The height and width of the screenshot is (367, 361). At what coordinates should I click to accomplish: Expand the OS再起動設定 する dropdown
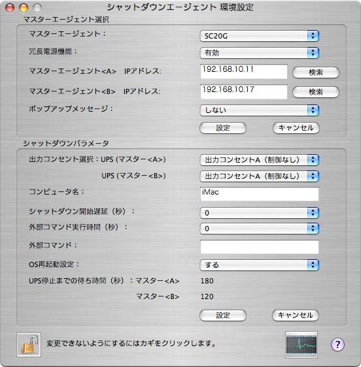259,265
